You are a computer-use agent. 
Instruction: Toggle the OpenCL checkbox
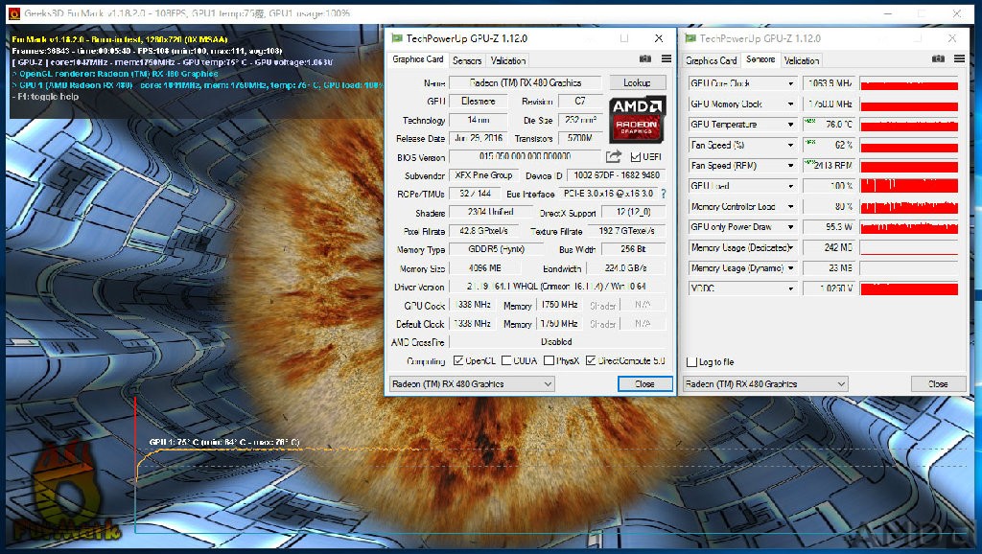(x=458, y=360)
